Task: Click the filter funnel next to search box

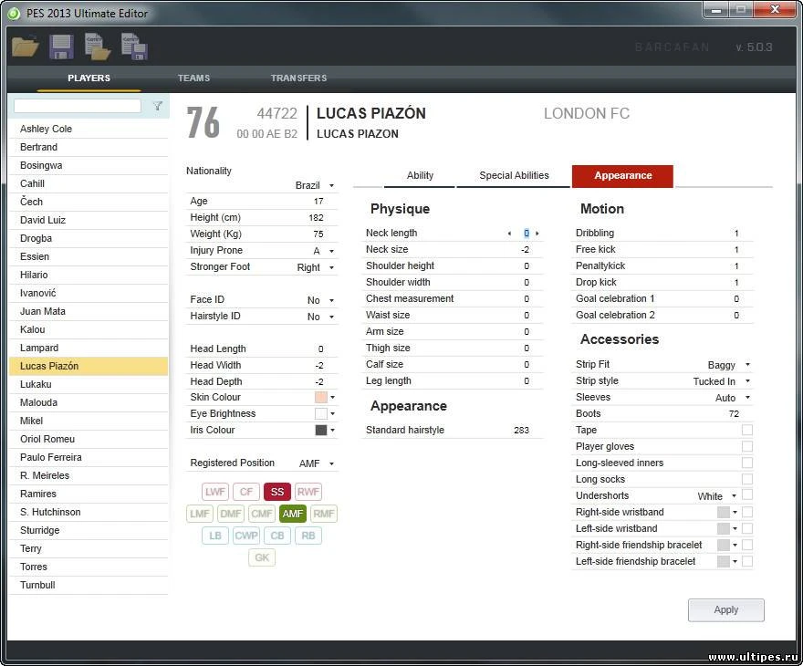Action: coord(157,106)
